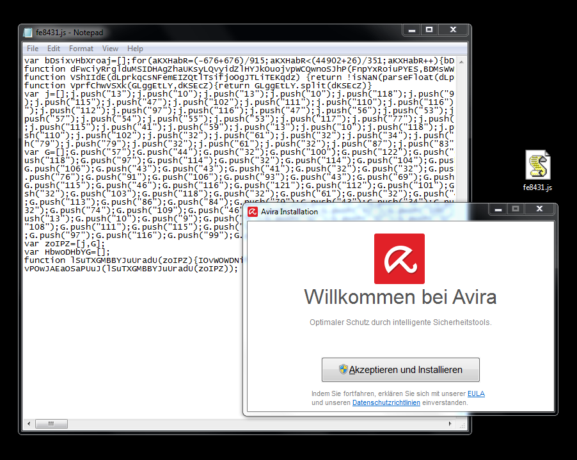Click the Avira logo in installer title bar

(253, 212)
